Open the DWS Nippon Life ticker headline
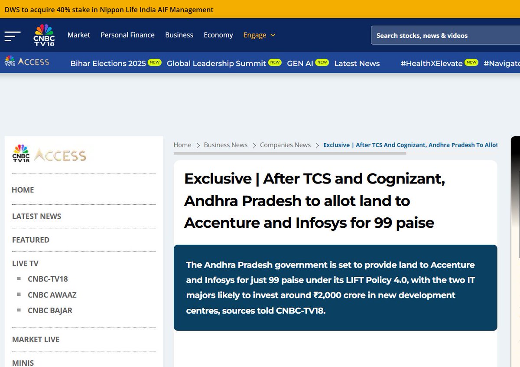Viewport: 520px width, 367px height. [x=109, y=9]
